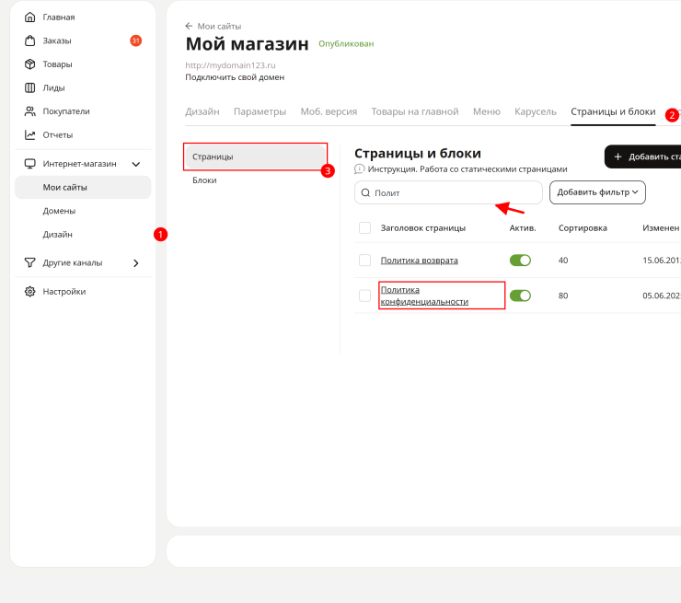Click the home icon next to Главная
Image resolution: width=681 pixels, height=603 pixels.
29,17
